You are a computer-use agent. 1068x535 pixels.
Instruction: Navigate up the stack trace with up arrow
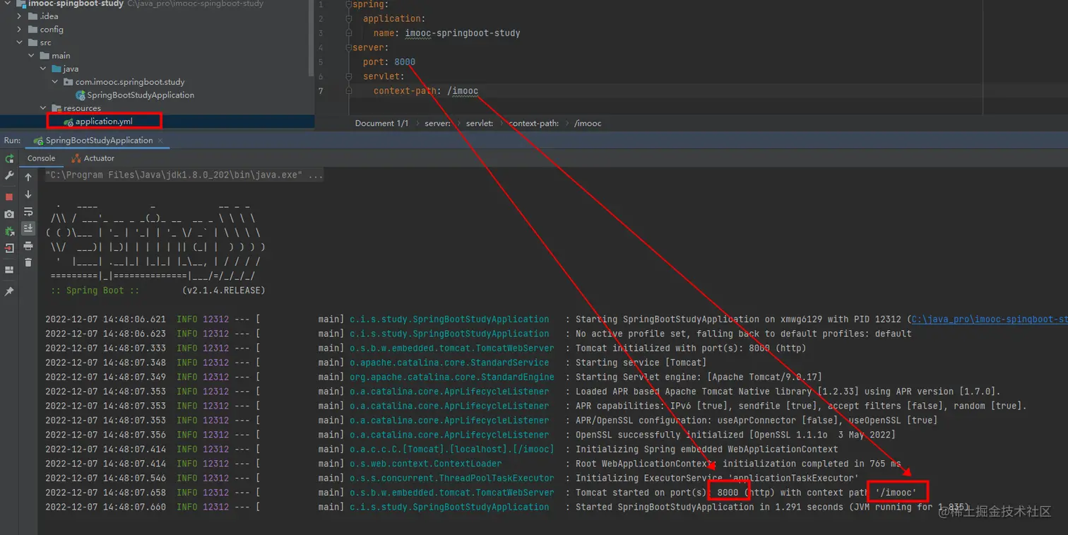[28, 177]
